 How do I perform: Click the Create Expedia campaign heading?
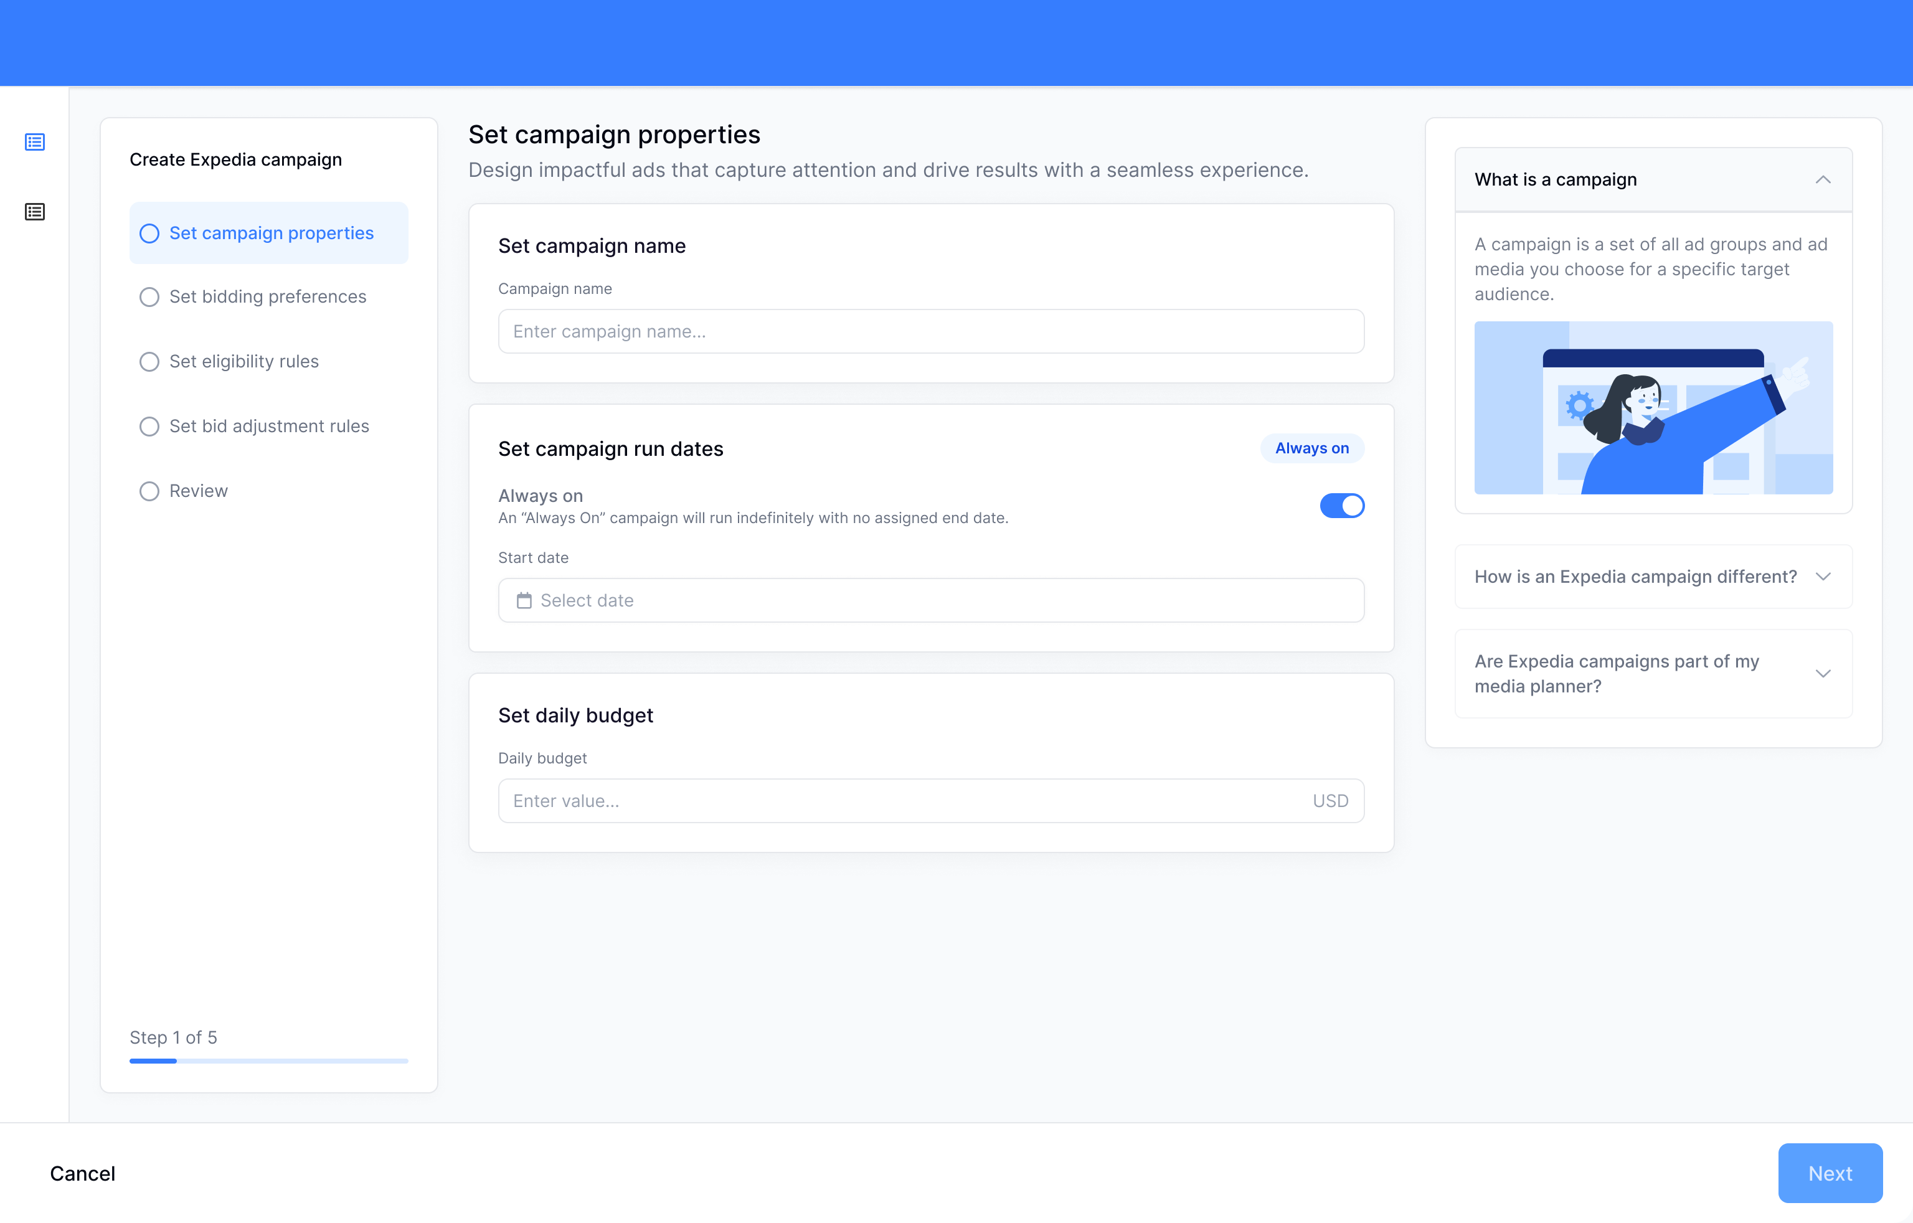(x=235, y=160)
